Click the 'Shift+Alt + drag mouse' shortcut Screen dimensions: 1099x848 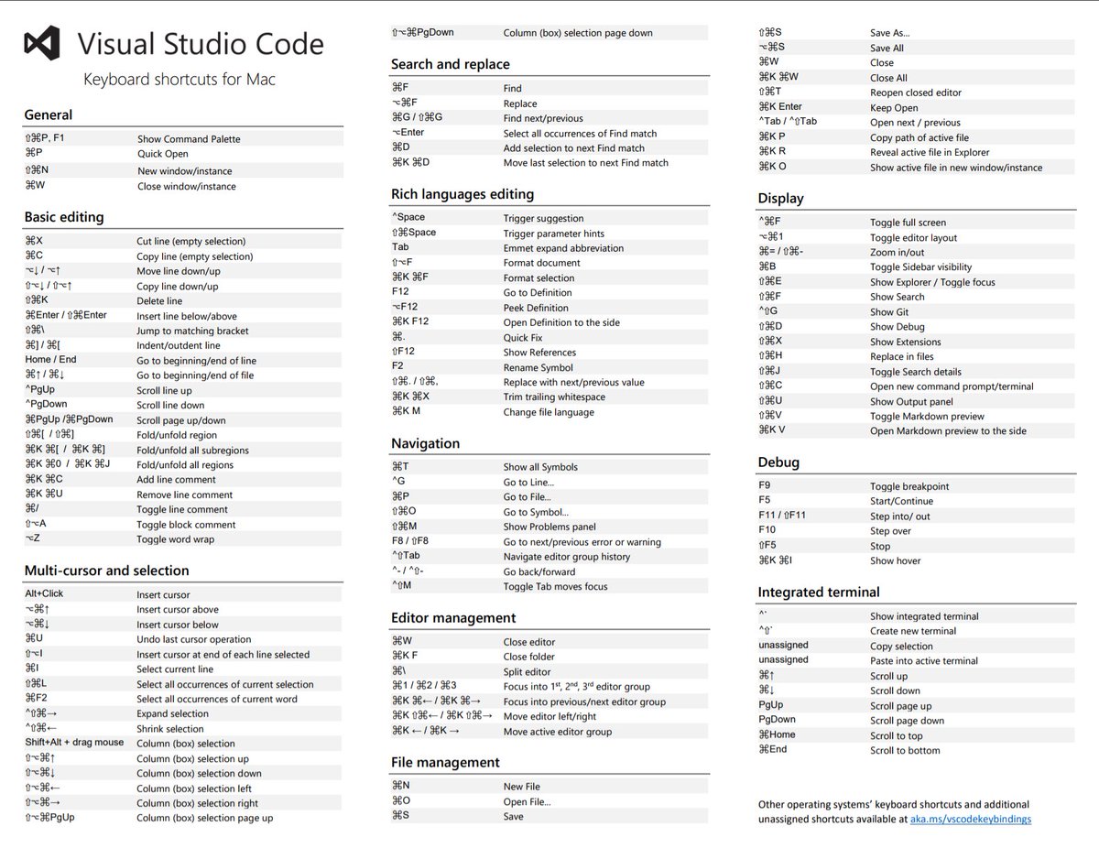(x=74, y=743)
